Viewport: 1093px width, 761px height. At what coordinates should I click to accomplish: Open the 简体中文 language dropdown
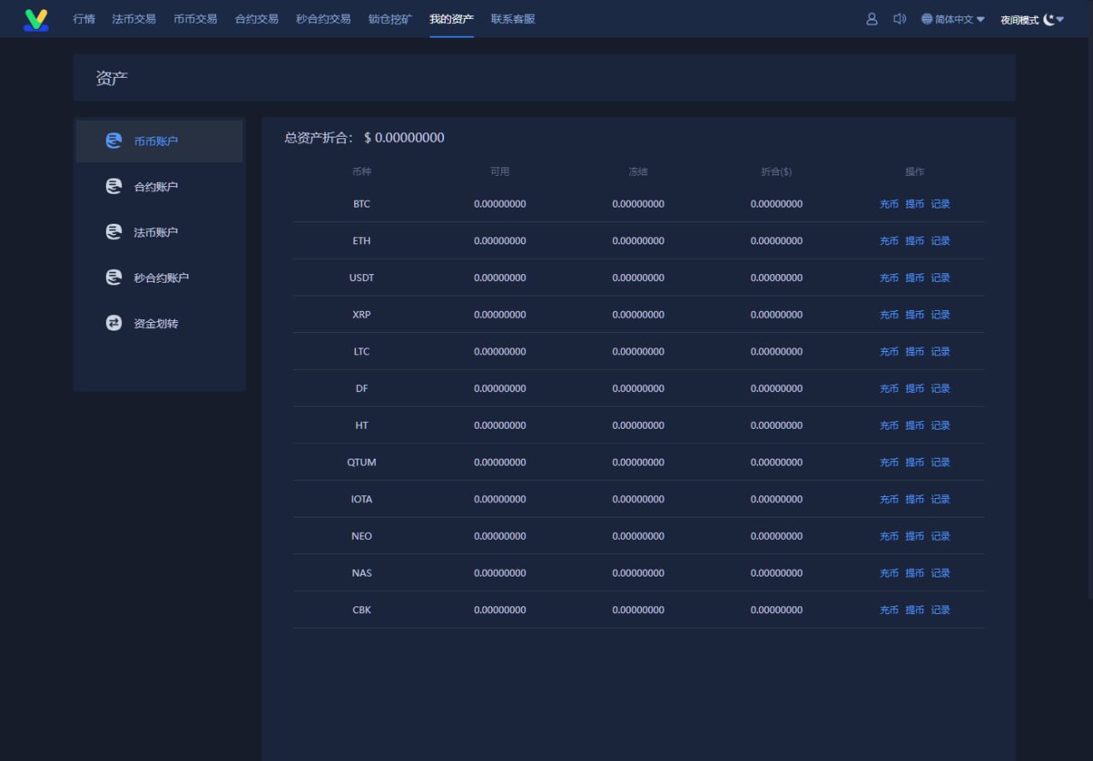point(953,19)
